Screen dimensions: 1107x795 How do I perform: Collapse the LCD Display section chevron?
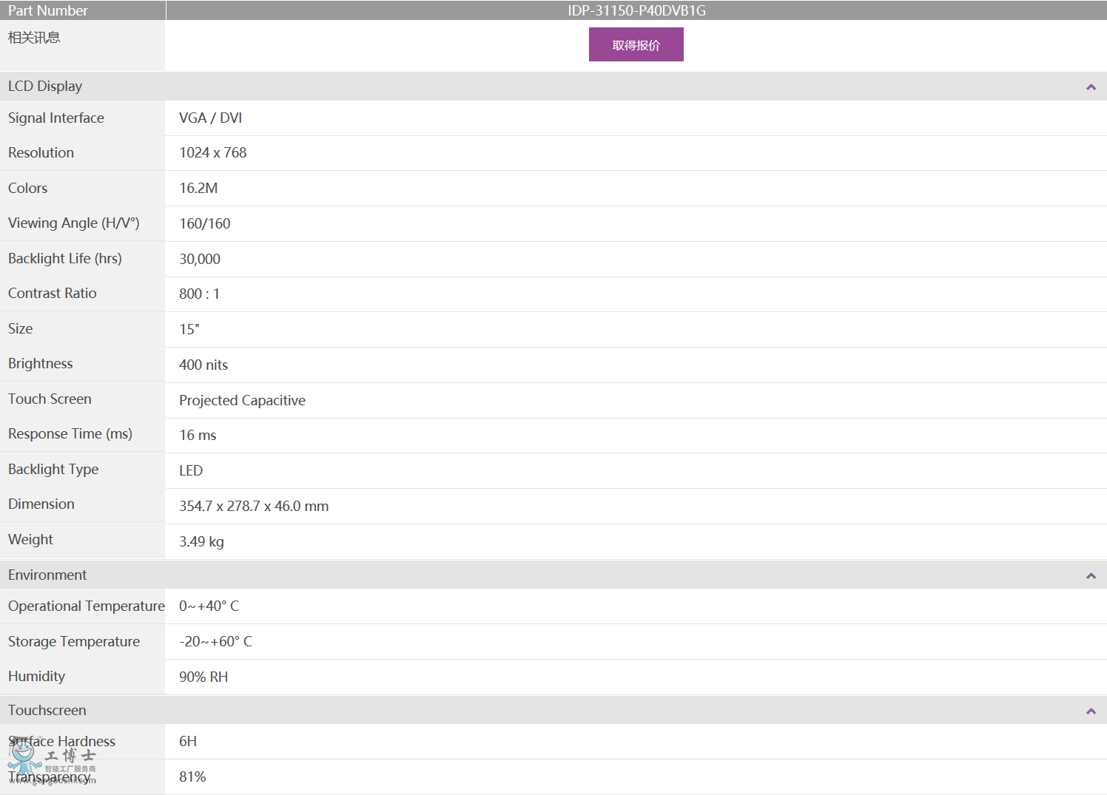pyautogui.click(x=1090, y=87)
